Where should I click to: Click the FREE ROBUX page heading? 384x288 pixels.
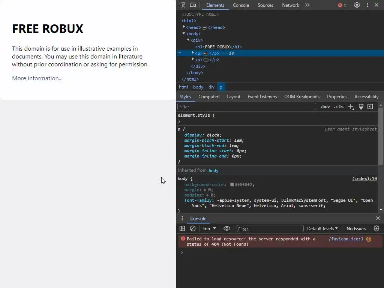48,28
